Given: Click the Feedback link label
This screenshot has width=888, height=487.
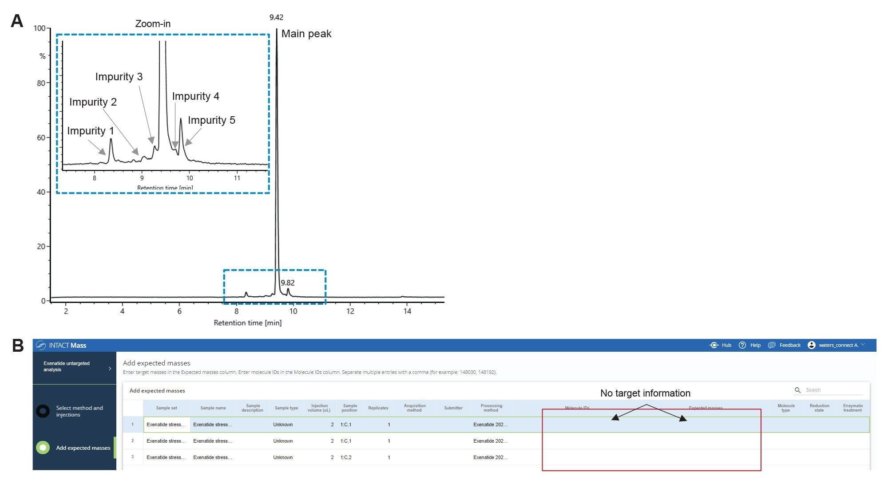Looking at the screenshot, I should 790,345.
